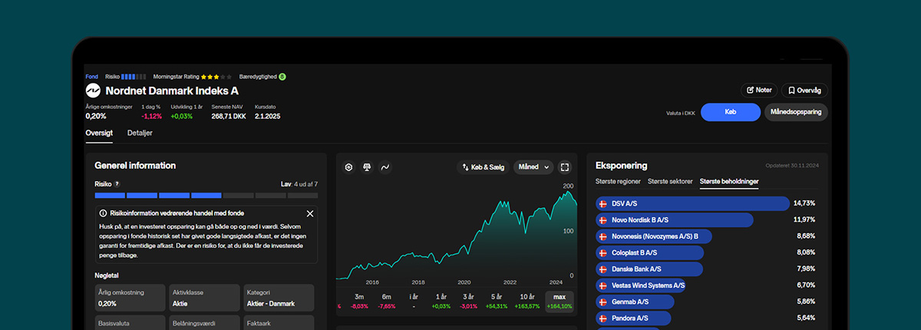
Task: Click the Kategori Aktier - Danmark card
Action: tap(279, 298)
